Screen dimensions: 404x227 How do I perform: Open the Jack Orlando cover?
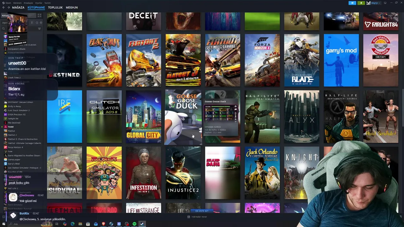[262, 173]
